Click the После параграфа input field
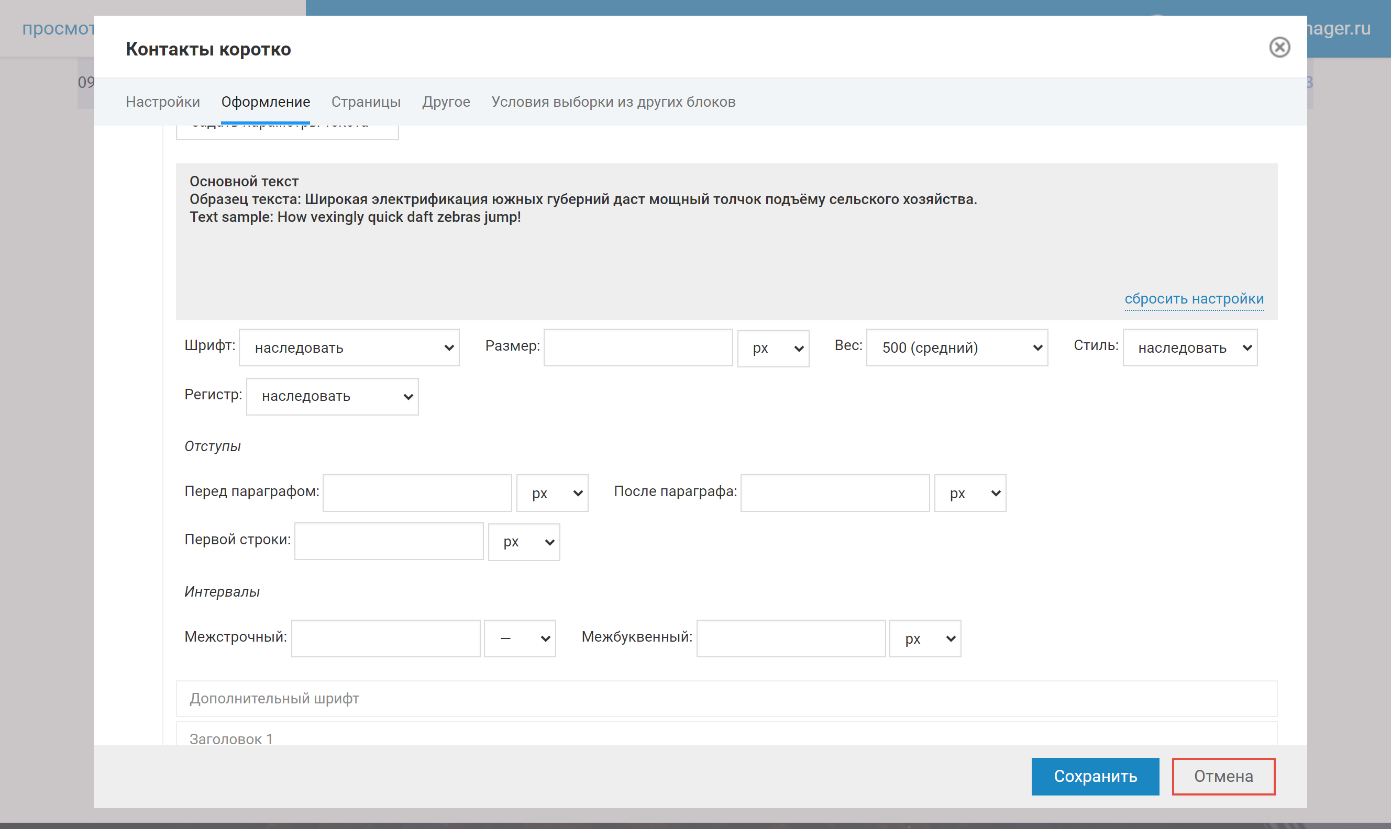 [x=834, y=492]
